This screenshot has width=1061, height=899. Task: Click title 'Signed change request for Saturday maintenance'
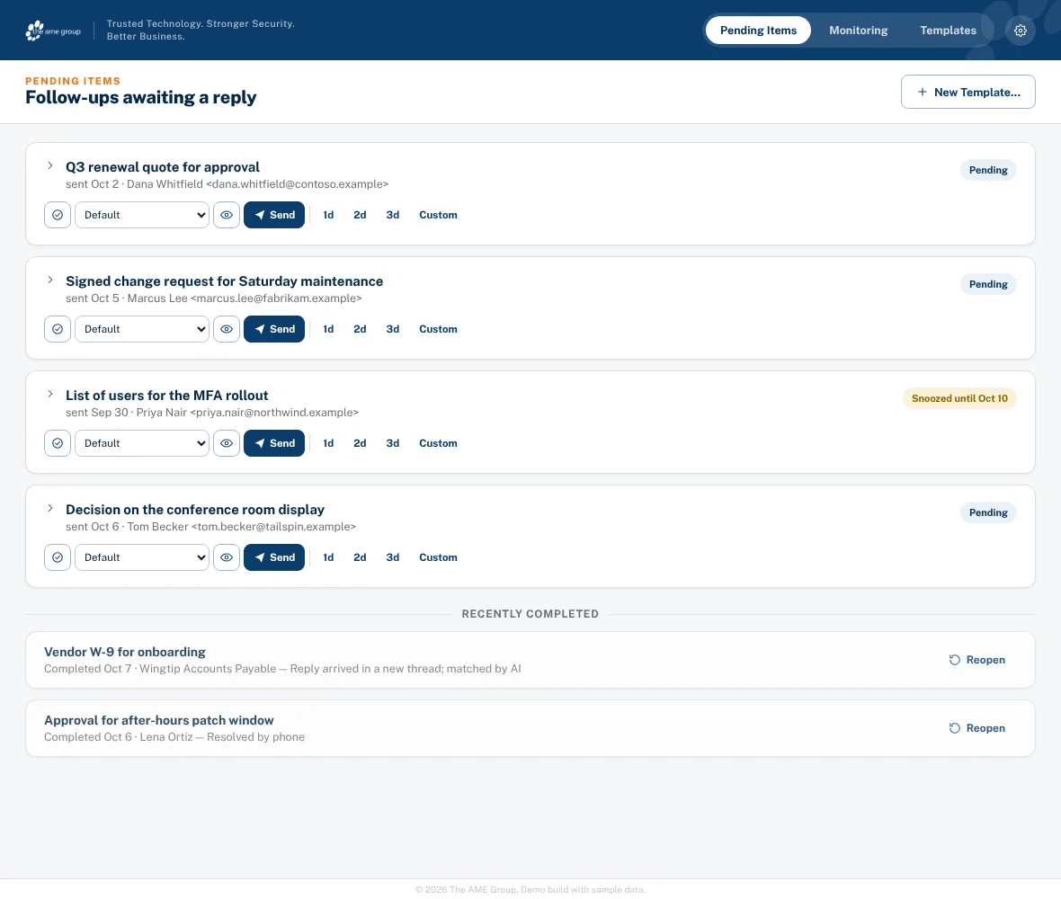(x=224, y=281)
